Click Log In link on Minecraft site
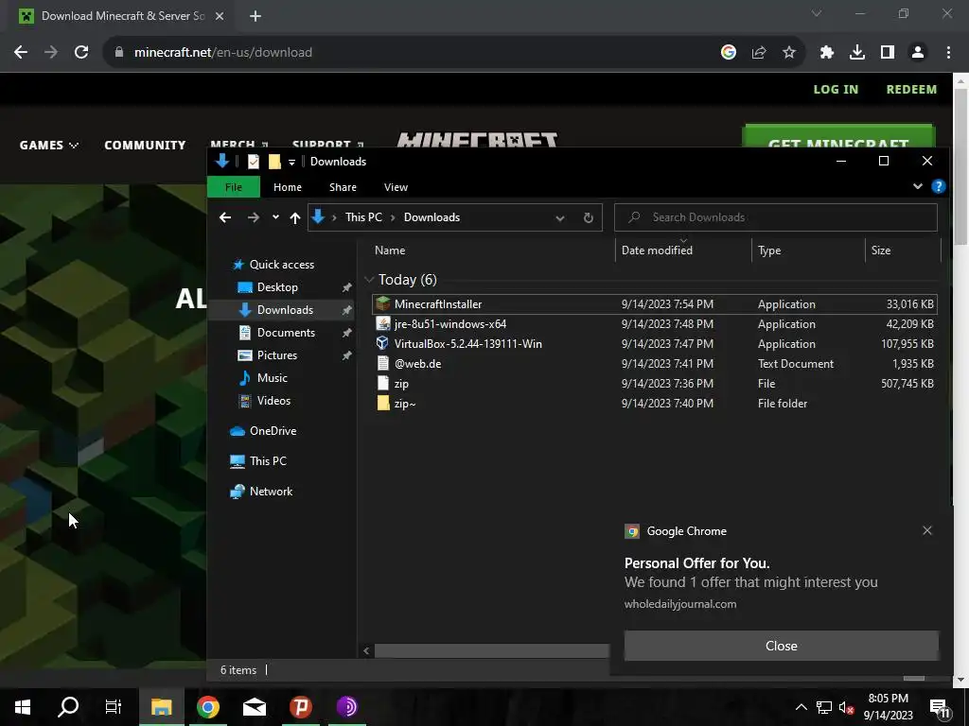The width and height of the screenshot is (969, 726). 836,90
